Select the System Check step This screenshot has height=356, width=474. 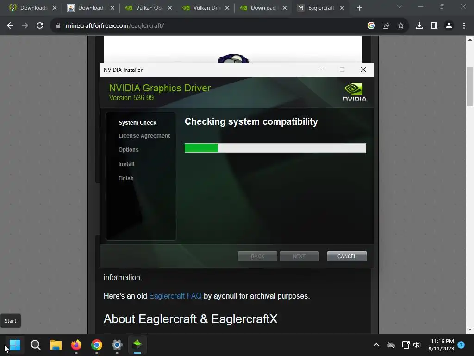click(x=137, y=122)
